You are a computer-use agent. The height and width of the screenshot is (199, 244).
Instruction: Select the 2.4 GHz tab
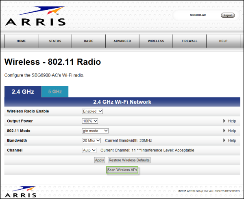[x=23, y=92]
